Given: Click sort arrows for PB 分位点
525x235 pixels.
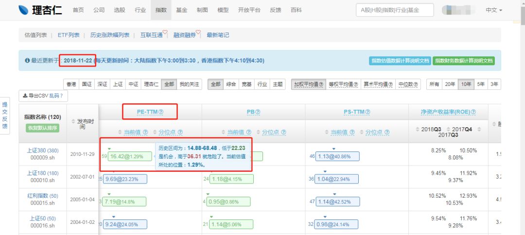Looking at the screenshot, I should click(x=259, y=132).
